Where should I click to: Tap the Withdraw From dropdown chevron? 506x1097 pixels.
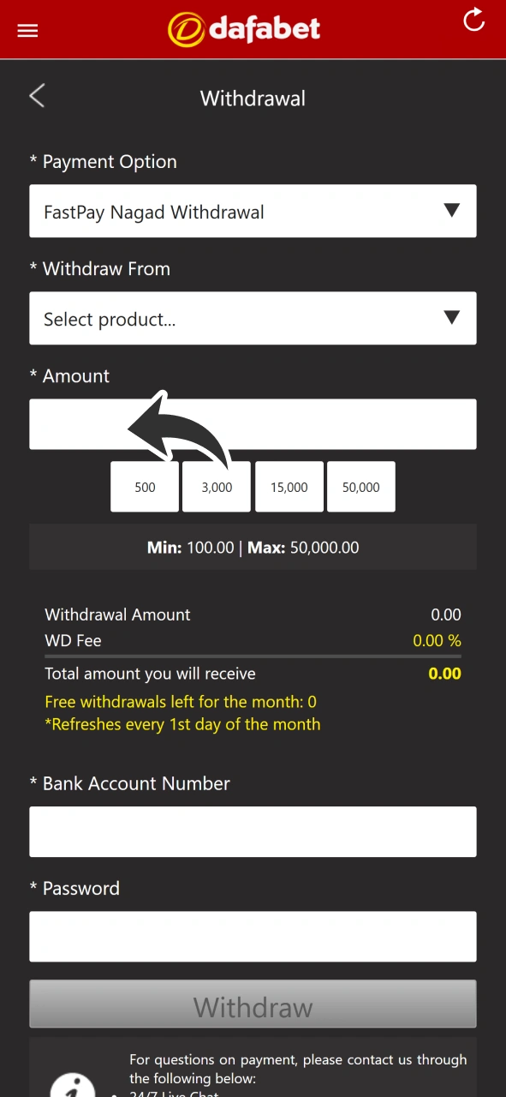(x=452, y=318)
